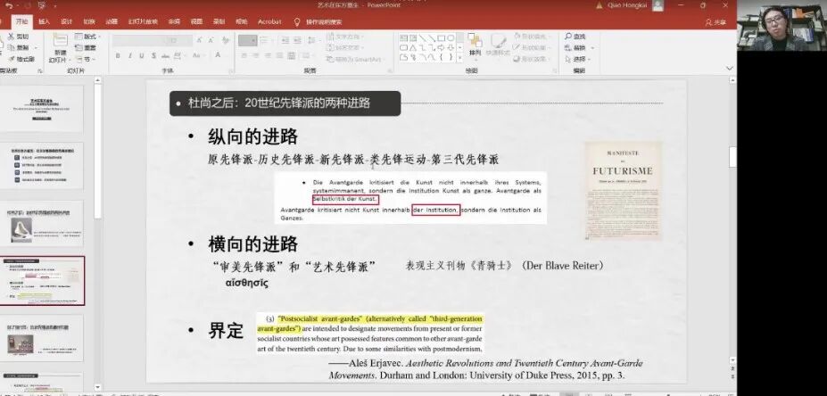The width and height of the screenshot is (827, 396).
Task: Click the slide editor vertical scrollbar thumb
Action: click(x=733, y=157)
